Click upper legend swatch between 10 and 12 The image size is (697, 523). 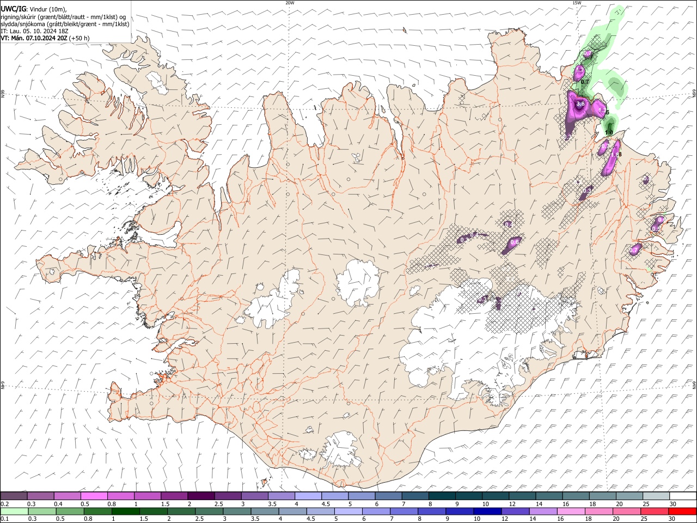pos(496,496)
